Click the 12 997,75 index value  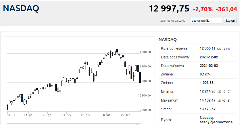pyautogui.click(x=169, y=9)
